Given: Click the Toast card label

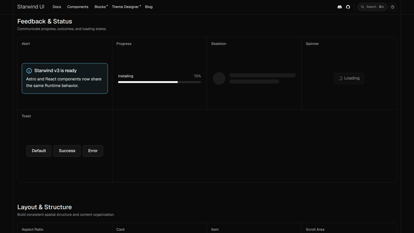Looking at the screenshot, I should (26, 116).
